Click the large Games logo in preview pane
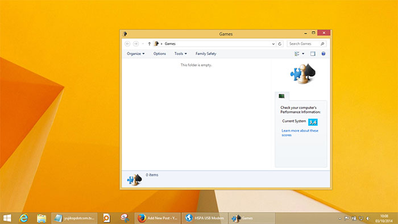The width and height of the screenshot is (398, 224). (x=303, y=73)
